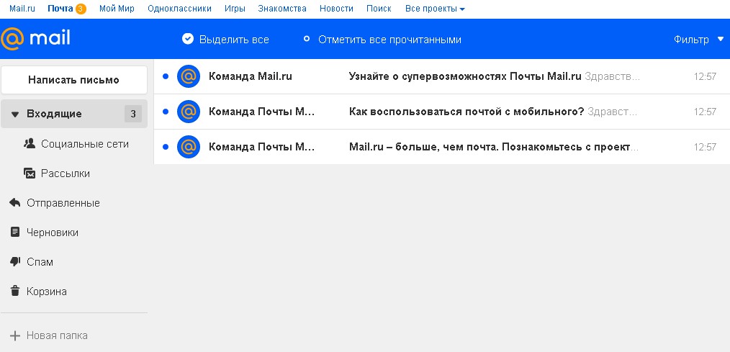The image size is (730, 352).
Task: Open Почта in the top navigation
Action: point(60,9)
